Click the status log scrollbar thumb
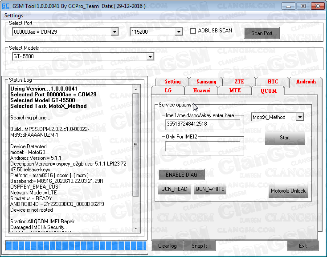The width and height of the screenshot is (327, 257). coord(136,145)
